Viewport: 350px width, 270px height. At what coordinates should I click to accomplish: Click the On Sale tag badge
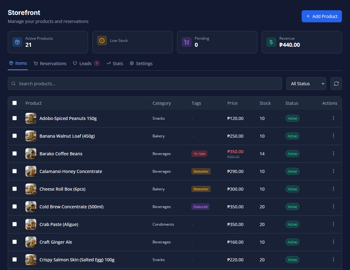199,154
